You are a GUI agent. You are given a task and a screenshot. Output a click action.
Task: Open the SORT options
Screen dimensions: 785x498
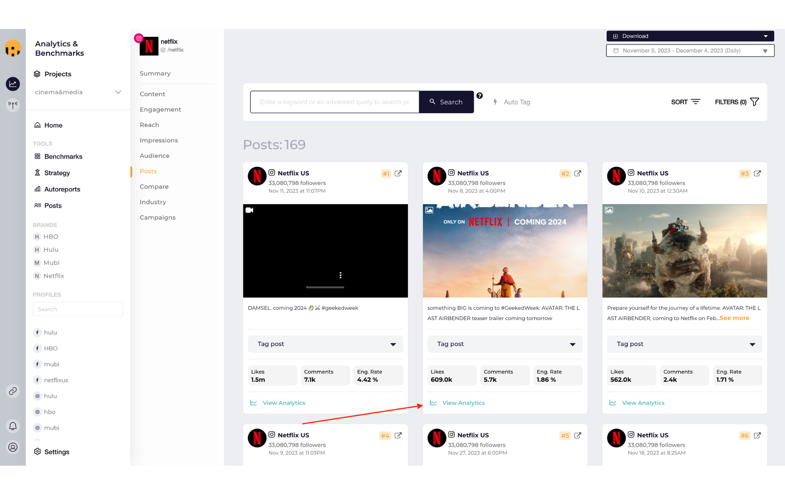(686, 102)
